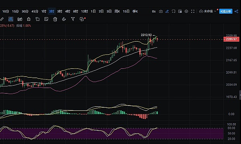Expand the collapsed right side panel handle

[x=240, y=95]
